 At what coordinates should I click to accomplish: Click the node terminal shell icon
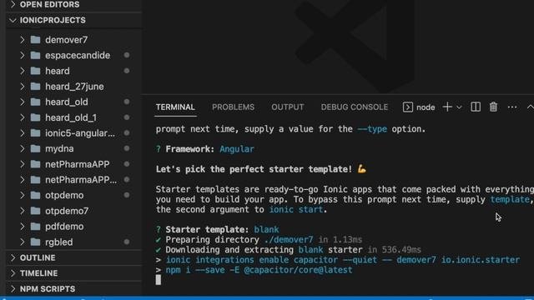408,107
